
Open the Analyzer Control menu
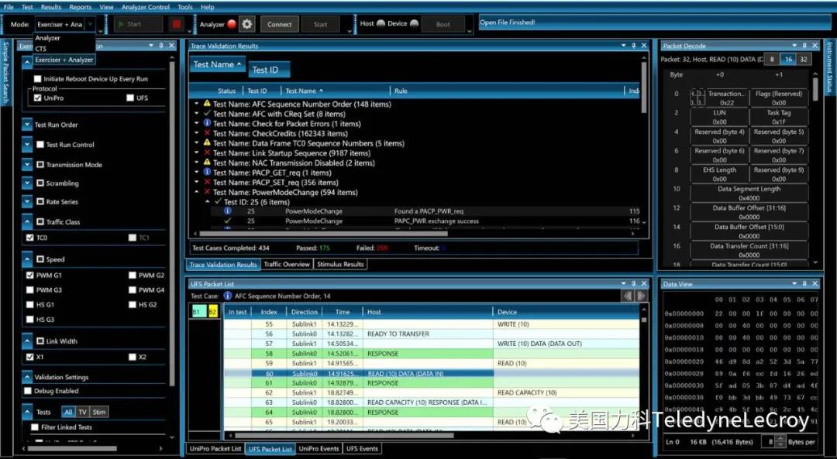[x=146, y=7]
